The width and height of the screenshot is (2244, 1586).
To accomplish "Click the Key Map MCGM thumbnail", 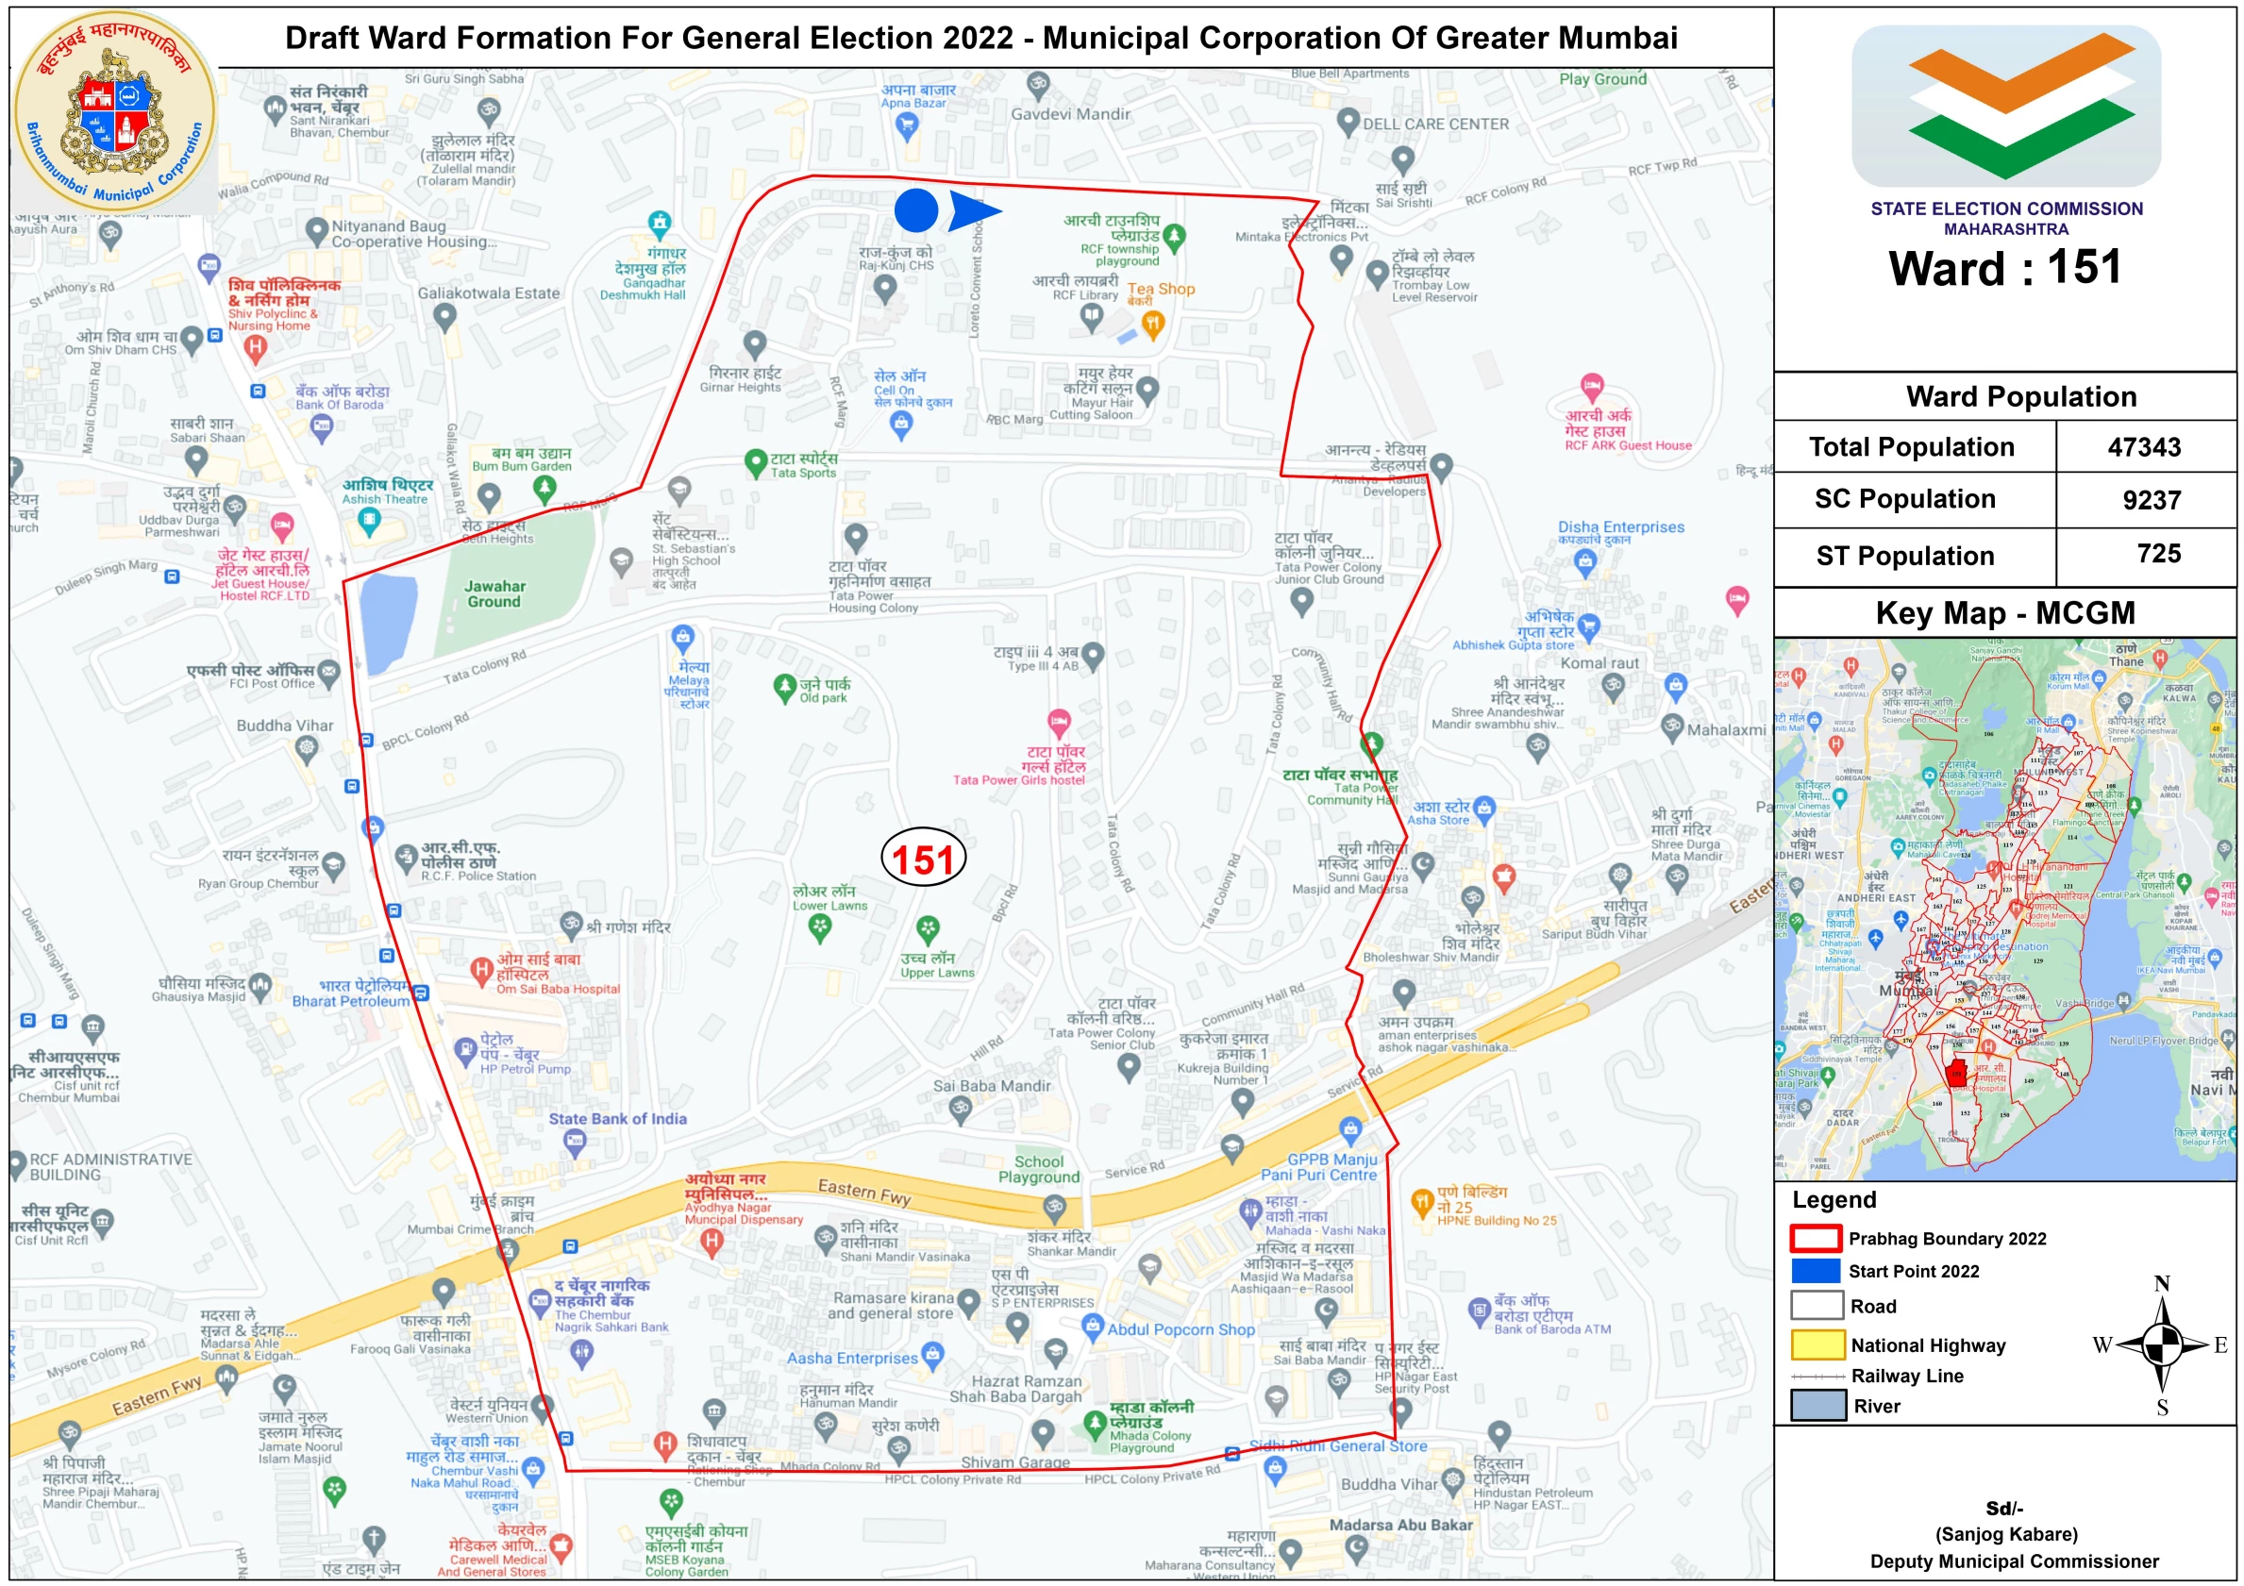I will point(2004,909).
